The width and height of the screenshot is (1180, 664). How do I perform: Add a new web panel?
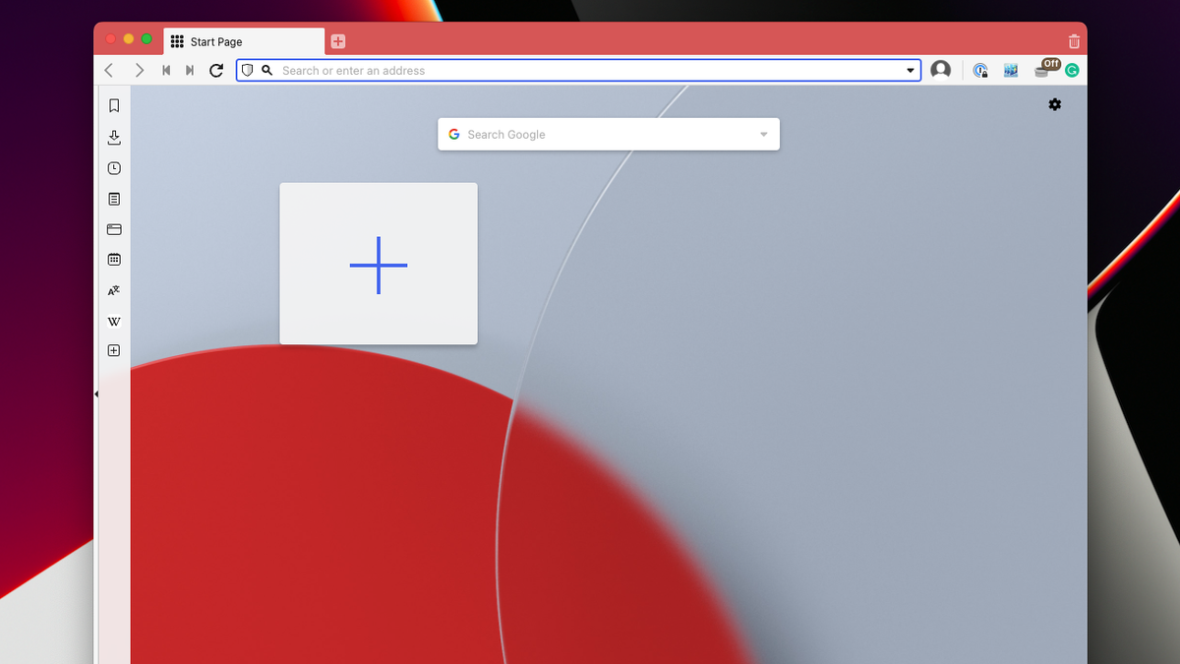(114, 350)
